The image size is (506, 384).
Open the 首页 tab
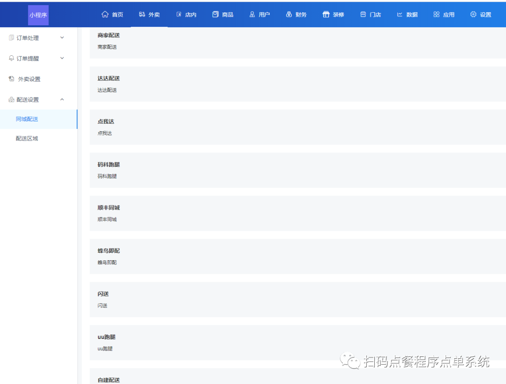[112, 15]
